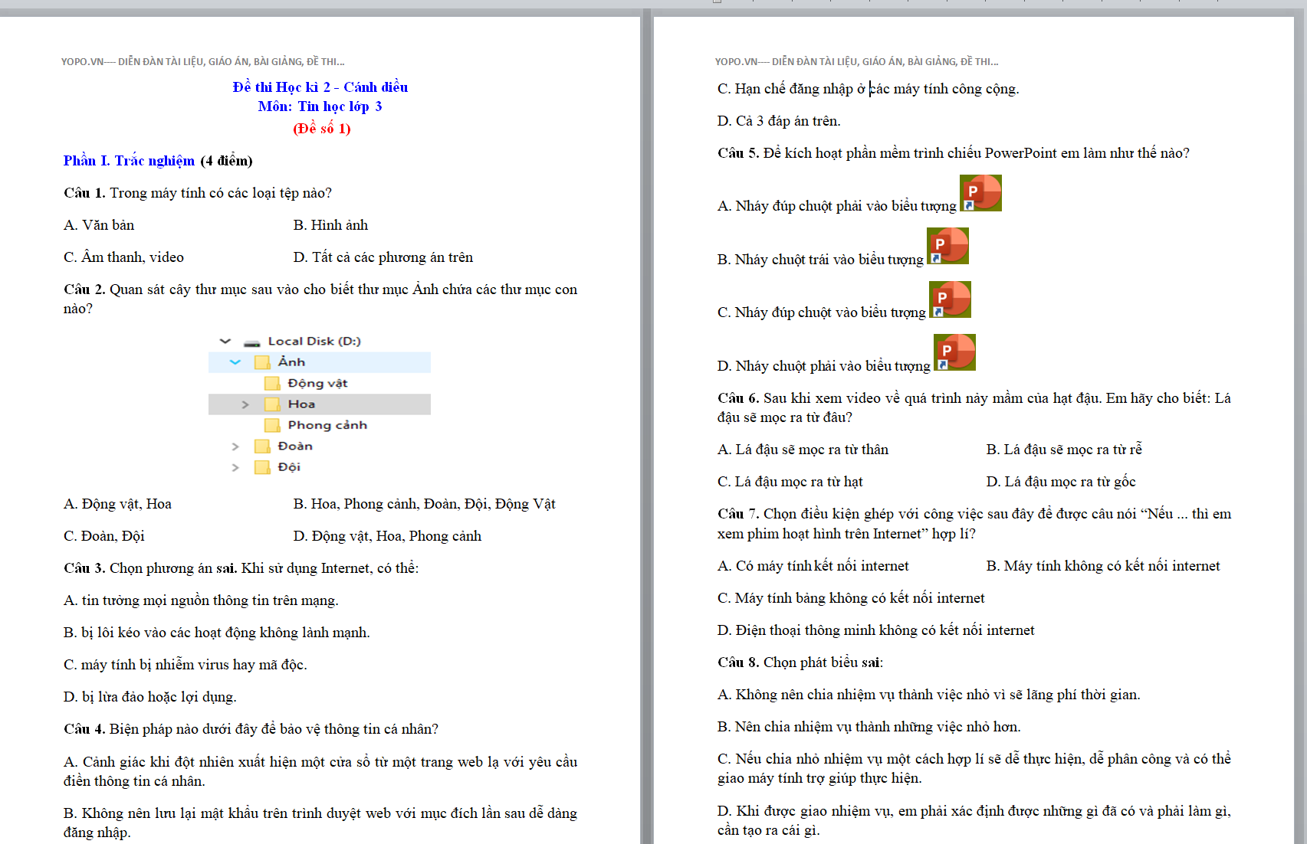This screenshot has width=1307, height=844.
Task: Select the Hoa folder label in tree
Action: (301, 404)
